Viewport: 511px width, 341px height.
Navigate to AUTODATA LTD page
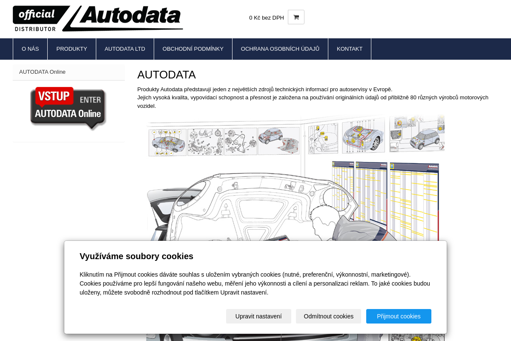coord(125,49)
